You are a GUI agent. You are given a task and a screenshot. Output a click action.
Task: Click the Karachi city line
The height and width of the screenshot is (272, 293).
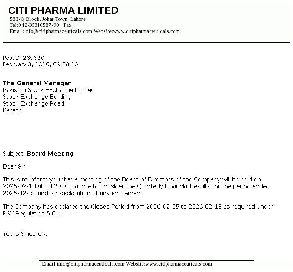[x=13, y=110]
